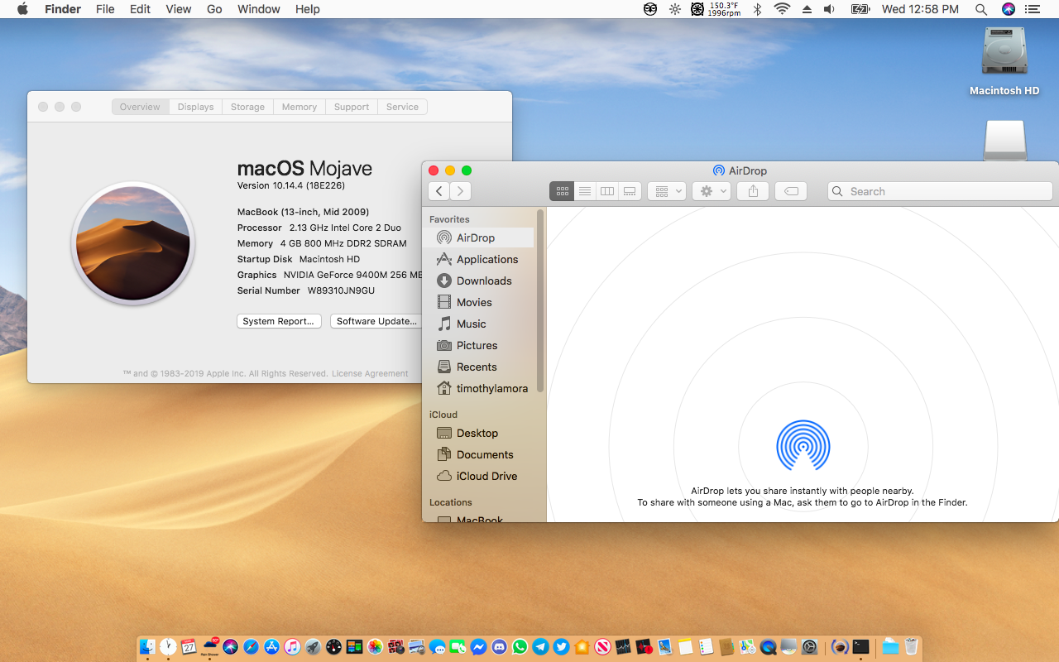Open iTunes from the Dock

(x=292, y=647)
